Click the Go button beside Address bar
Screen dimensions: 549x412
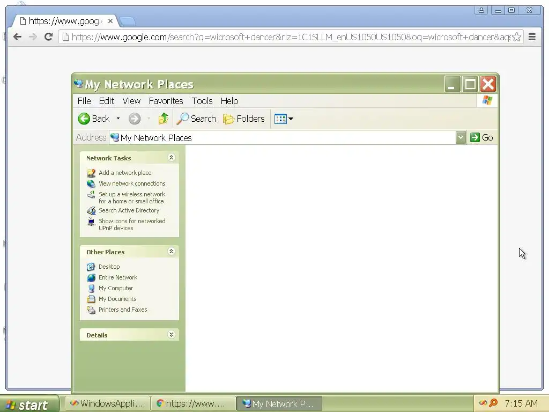click(x=481, y=137)
